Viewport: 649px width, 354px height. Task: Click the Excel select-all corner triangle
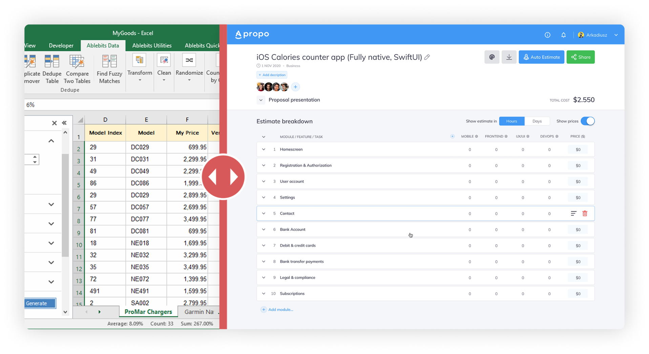(80, 120)
